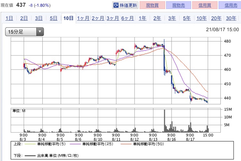This screenshot has height=161, width=241.
Task: Switch to the 10年 chart tab
Action: pos(201,18)
